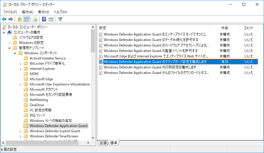
Task: Click the app icon in the title bar
Action: pyautogui.click(x=5, y=5)
